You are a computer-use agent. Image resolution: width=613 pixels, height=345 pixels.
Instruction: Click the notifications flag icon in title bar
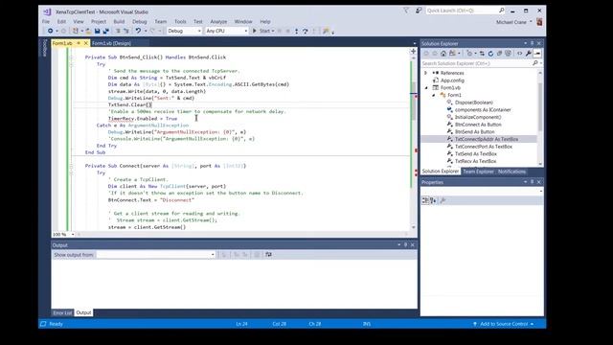pos(406,11)
